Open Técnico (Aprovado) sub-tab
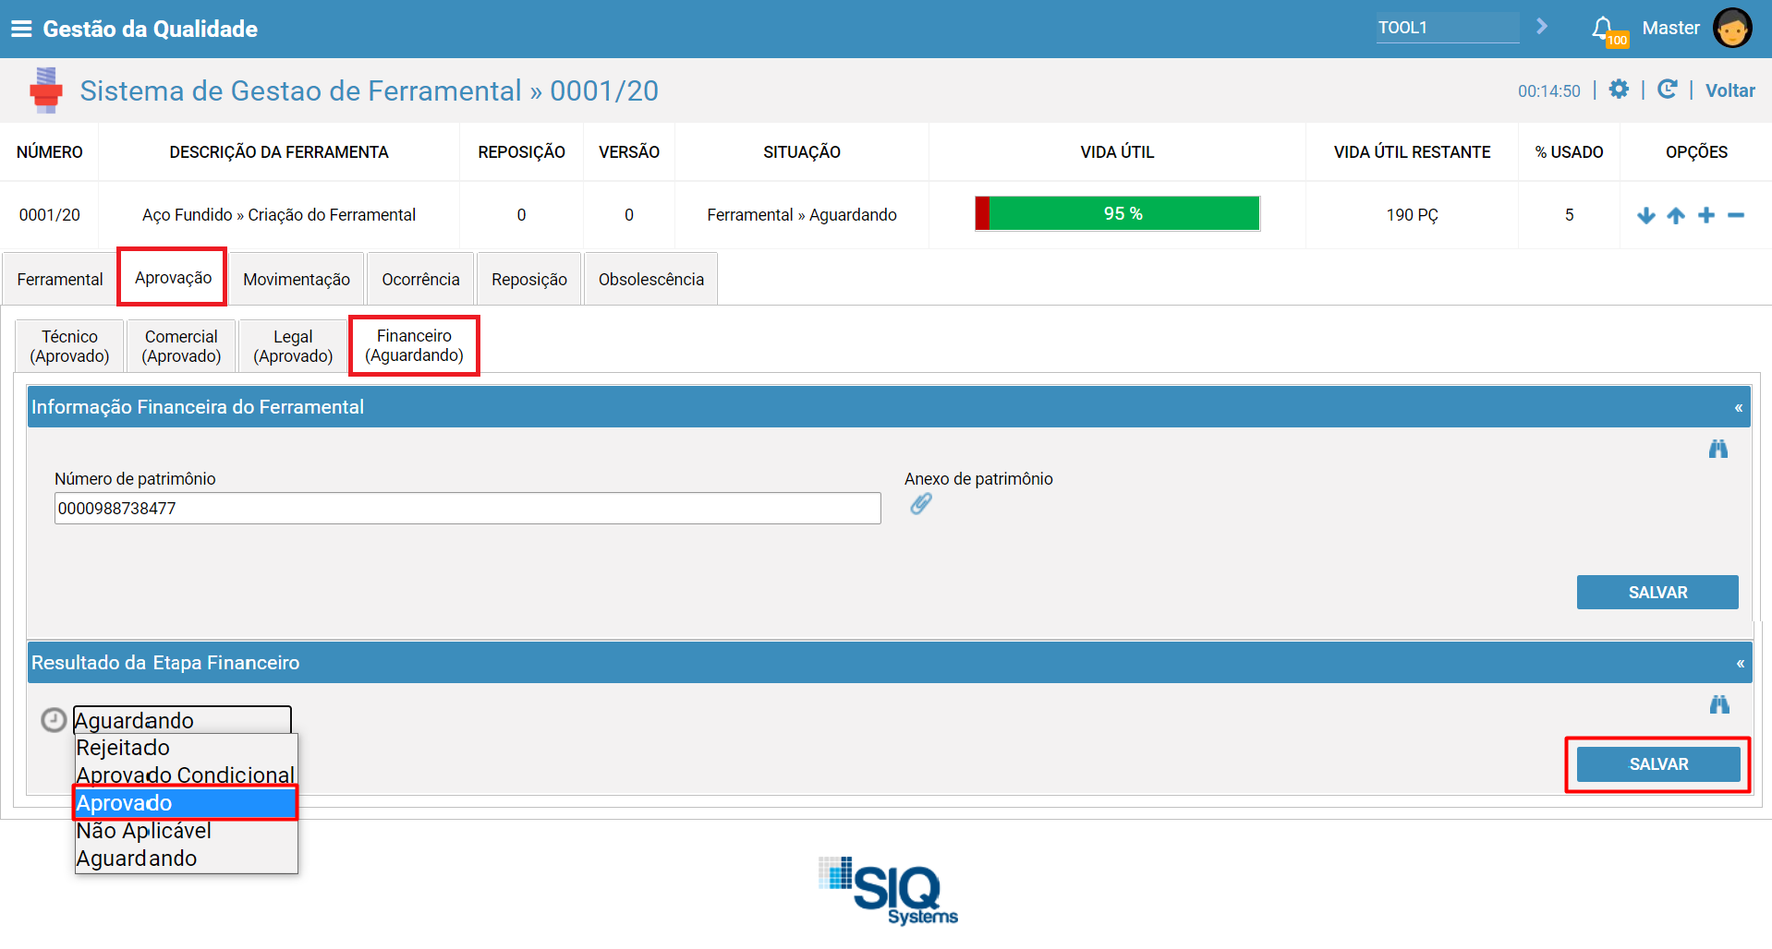 tap(69, 346)
